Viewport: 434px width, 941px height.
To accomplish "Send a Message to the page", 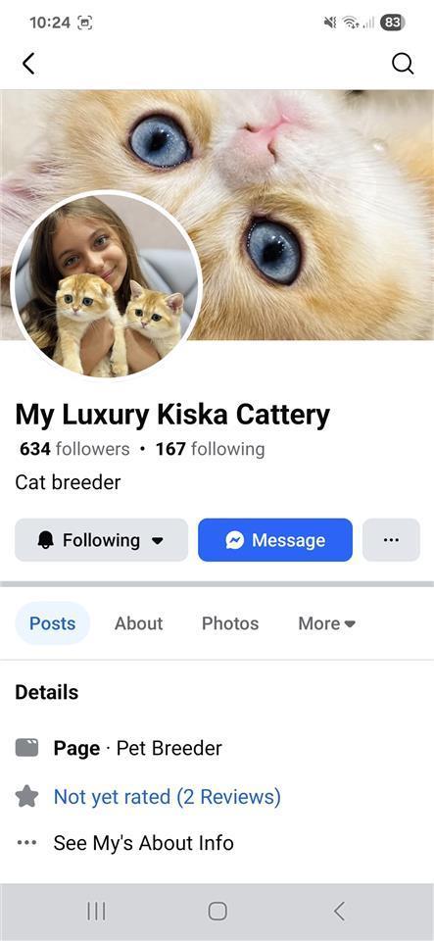I will pos(275,540).
